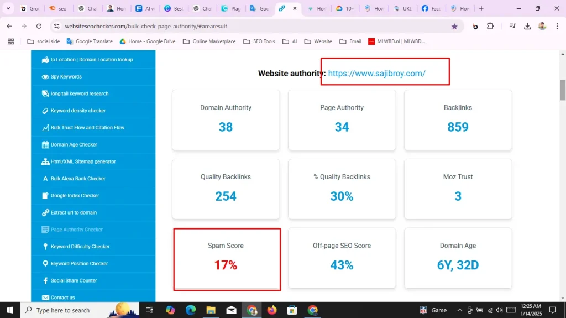Reload the current page
The width and height of the screenshot is (566, 318).
coord(39,26)
